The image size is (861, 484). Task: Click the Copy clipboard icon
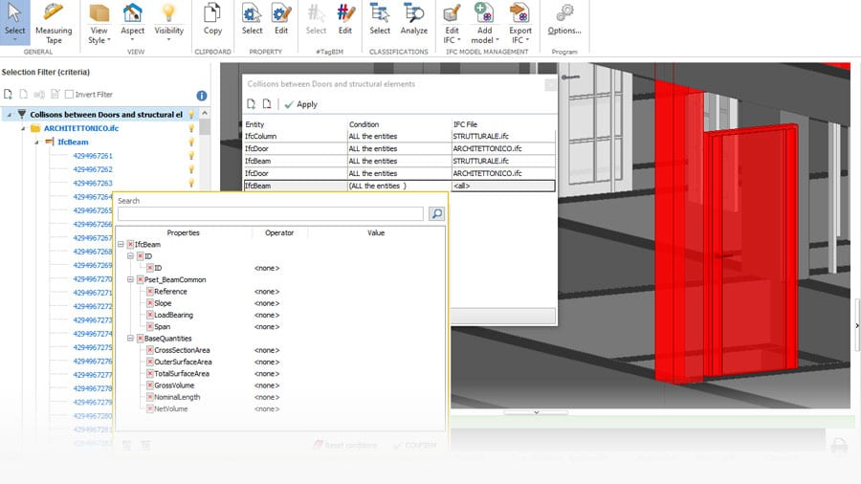212,20
